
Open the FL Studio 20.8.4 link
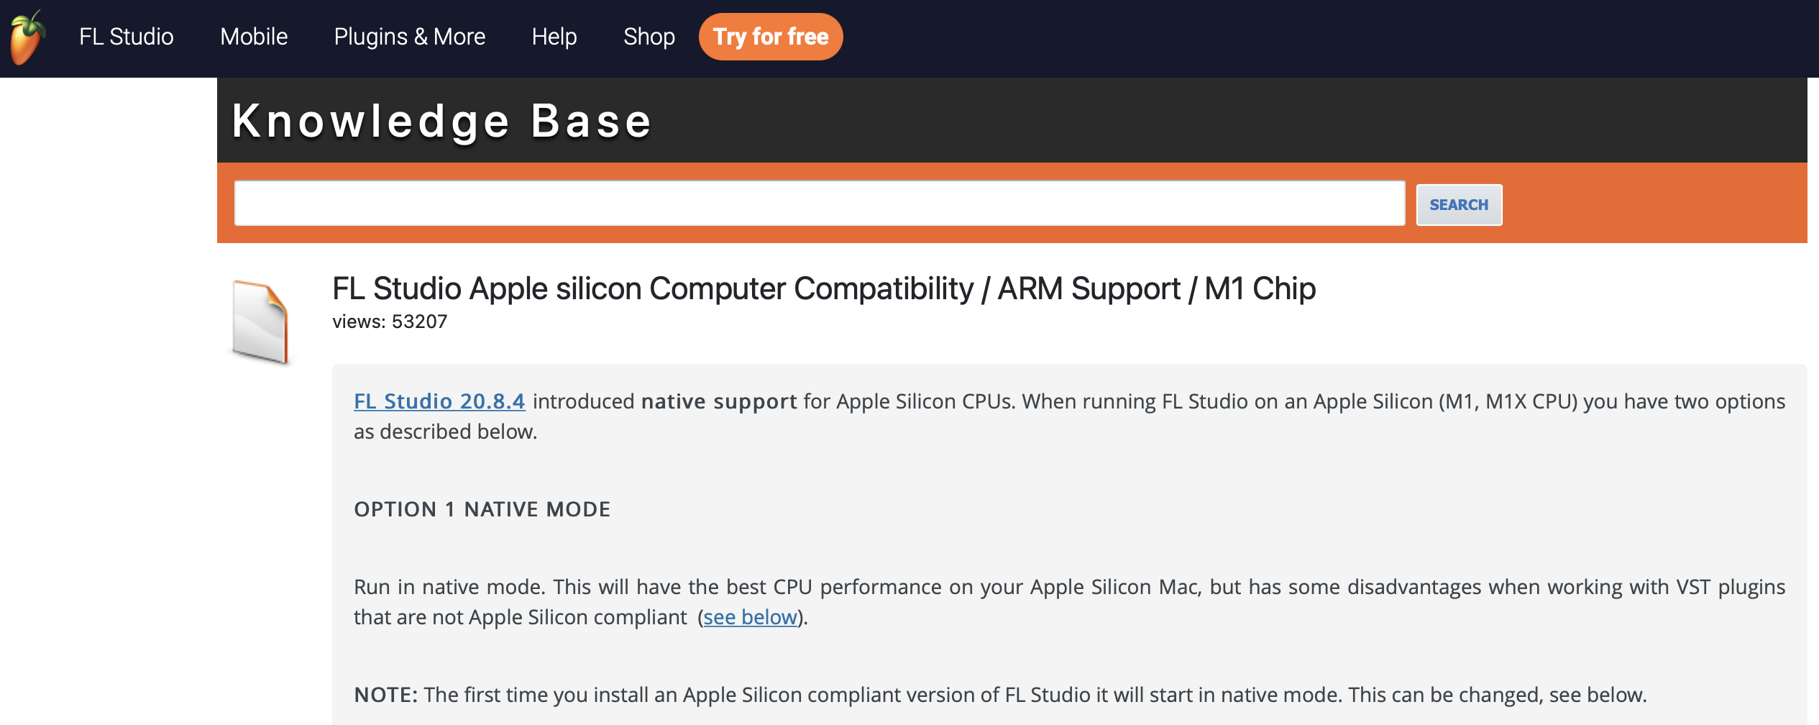[439, 401]
